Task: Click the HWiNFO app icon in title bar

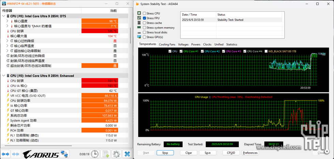Action: tap(4, 4)
